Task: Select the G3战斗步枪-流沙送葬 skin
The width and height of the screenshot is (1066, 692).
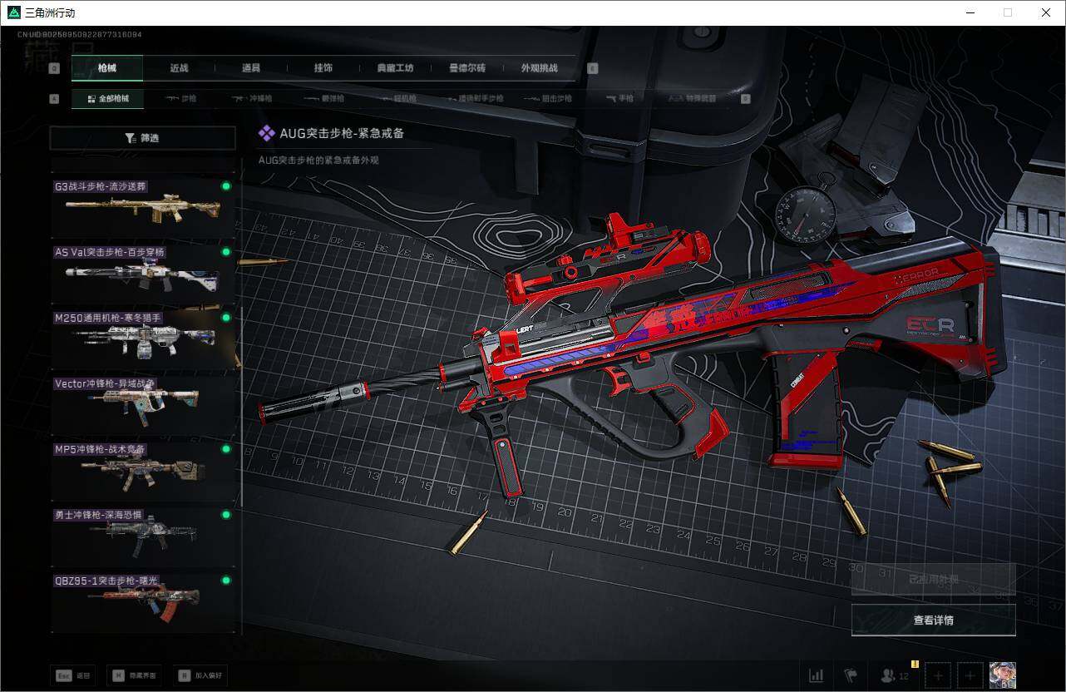Action: click(x=144, y=207)
